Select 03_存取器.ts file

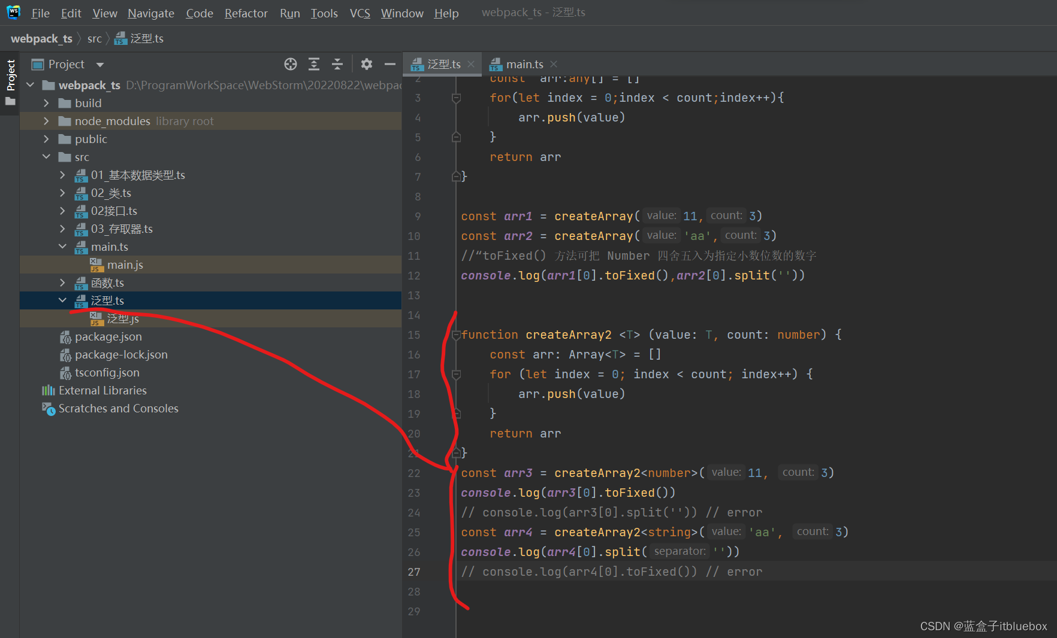point(210,229)
